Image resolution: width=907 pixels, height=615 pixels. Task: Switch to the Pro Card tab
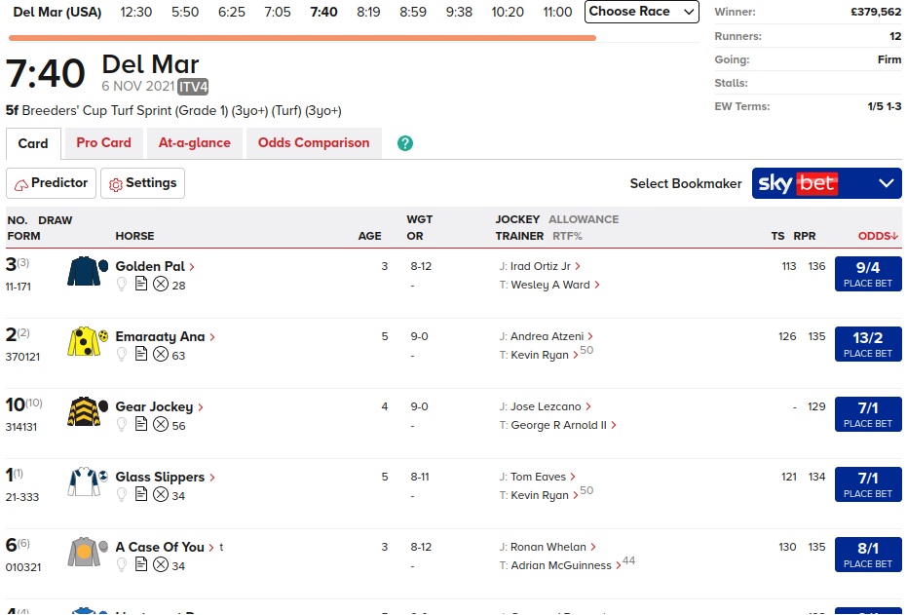103,143
